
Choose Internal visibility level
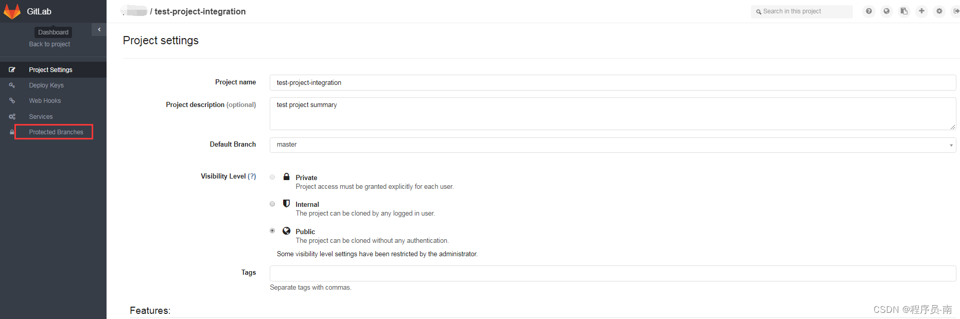click(x=272, y=204)
